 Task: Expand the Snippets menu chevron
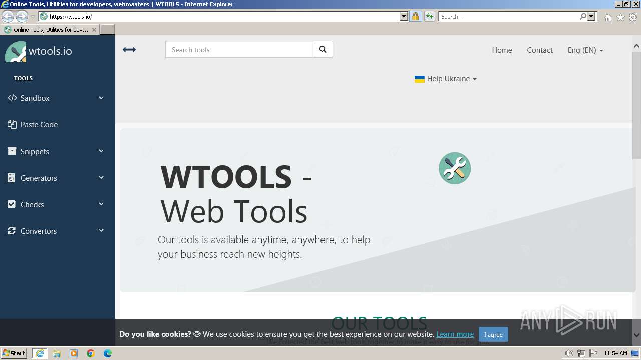(x=101, y=151)
